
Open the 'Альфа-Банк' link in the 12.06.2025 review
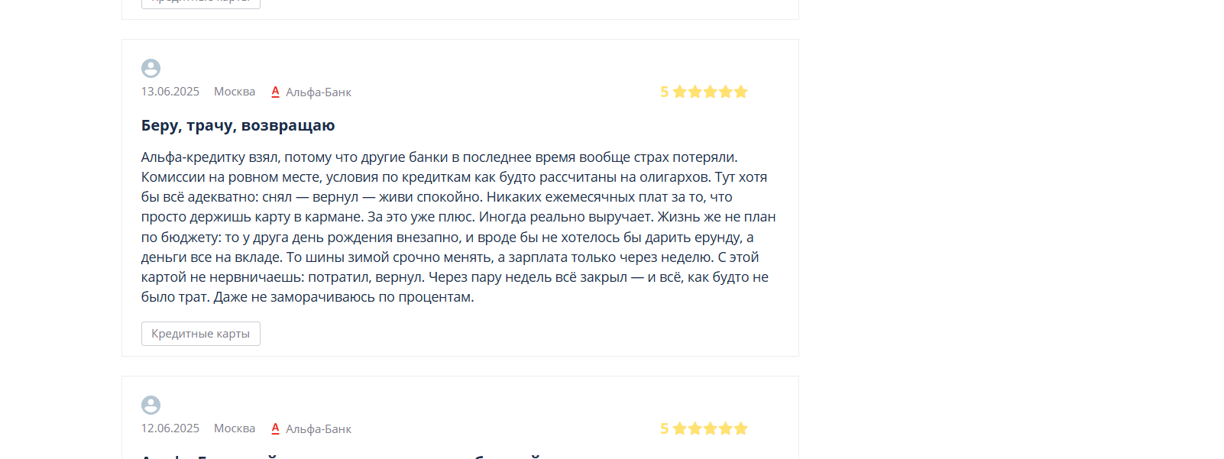point(319,429)
